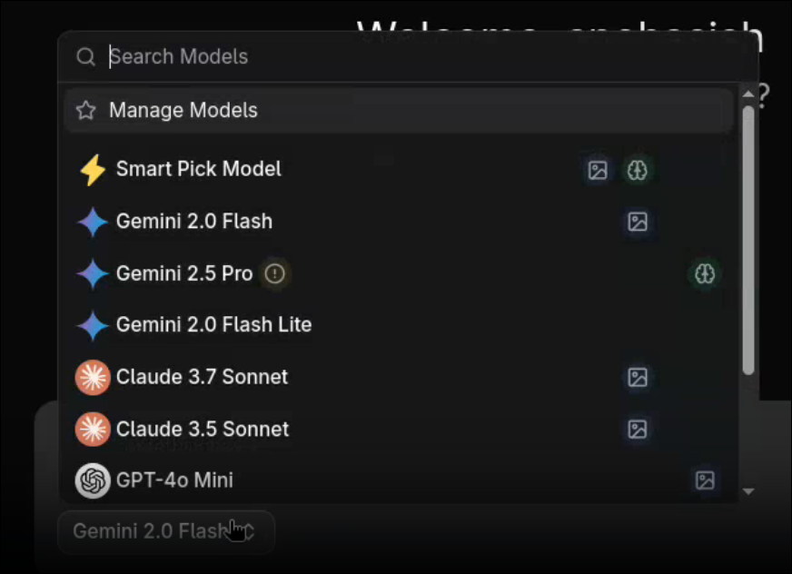Click the search magnifier icon
Viewport: 792px width, 574px height.
(x=86, y=56)
